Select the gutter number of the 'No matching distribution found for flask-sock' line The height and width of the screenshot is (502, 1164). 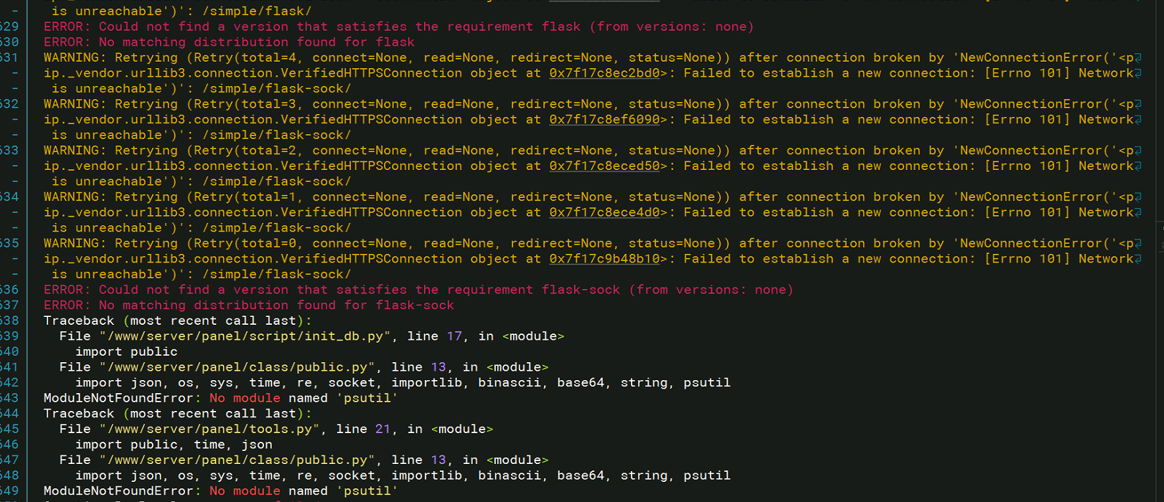pos(9,306)
